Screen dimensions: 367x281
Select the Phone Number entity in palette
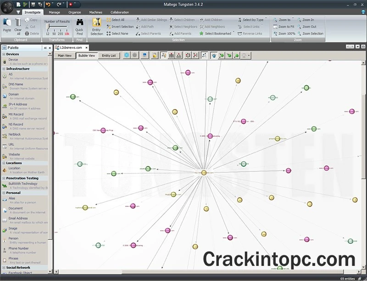[x=25, y=250]
